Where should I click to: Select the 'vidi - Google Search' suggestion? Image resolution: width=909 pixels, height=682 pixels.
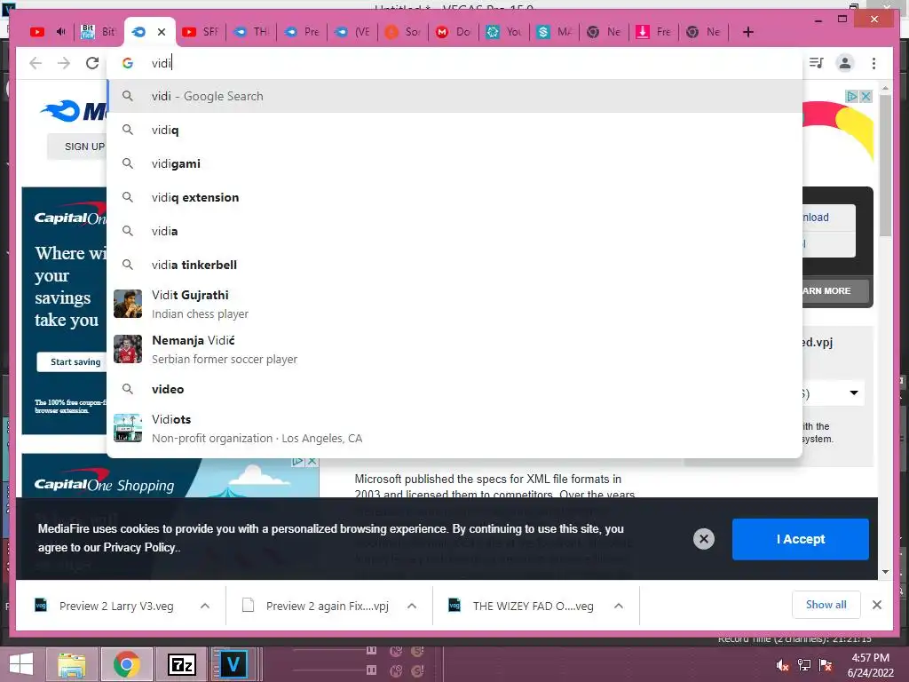454,96
